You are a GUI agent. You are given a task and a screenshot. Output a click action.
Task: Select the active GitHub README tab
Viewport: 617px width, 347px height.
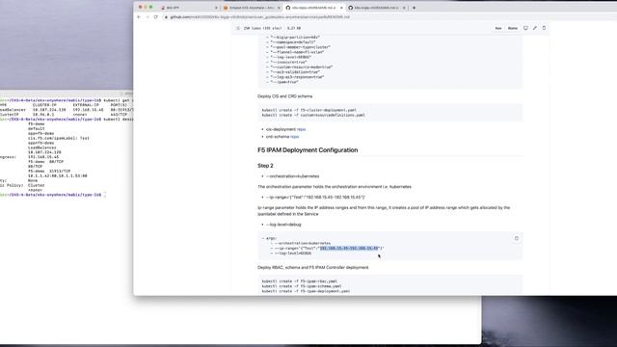tap(313, 8)
